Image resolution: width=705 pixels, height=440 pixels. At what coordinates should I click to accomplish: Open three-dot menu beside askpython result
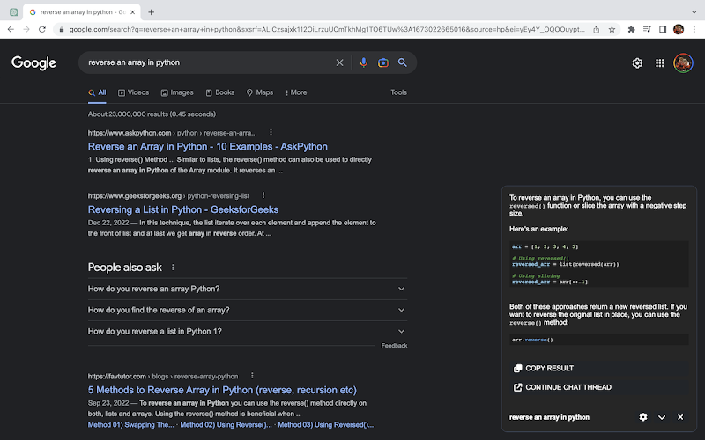271,132
